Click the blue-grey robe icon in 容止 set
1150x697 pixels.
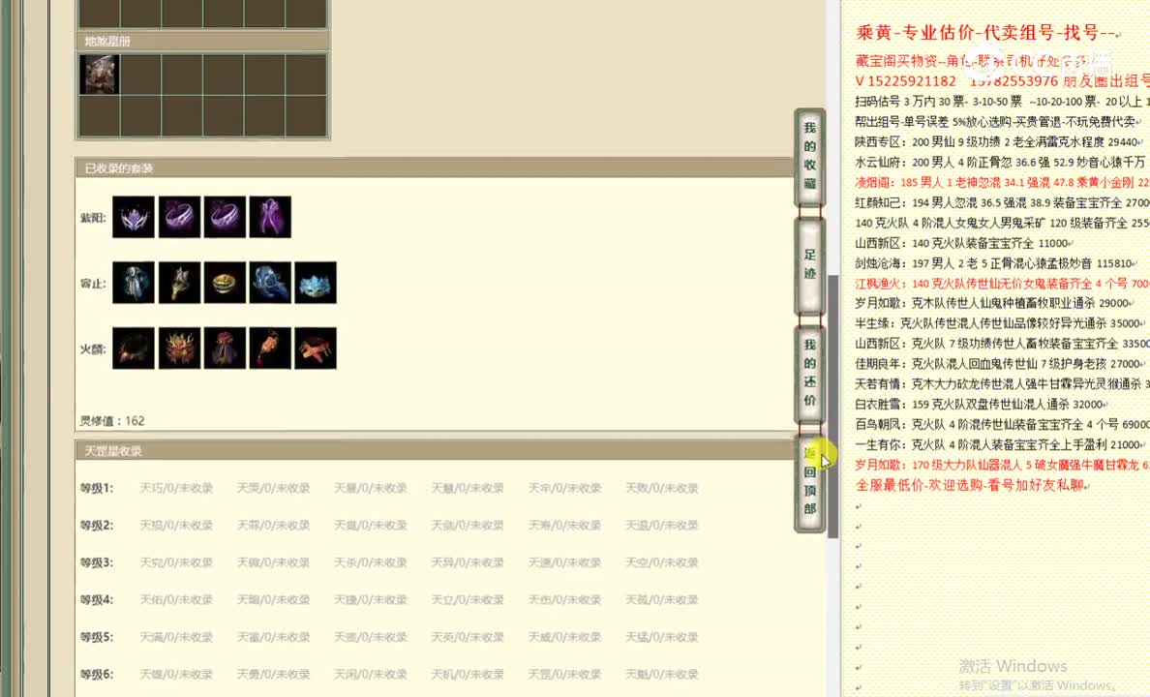coord(134,283)
